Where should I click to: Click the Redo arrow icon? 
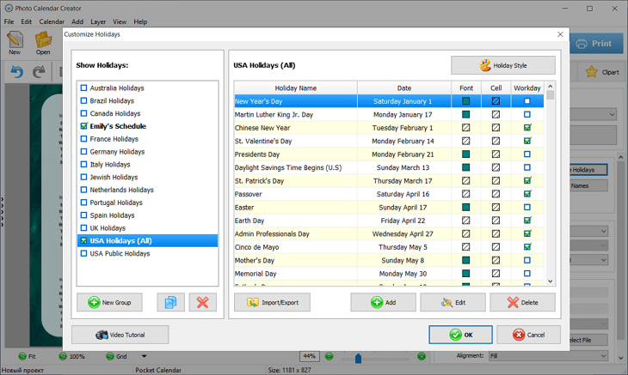coord(39,72)
